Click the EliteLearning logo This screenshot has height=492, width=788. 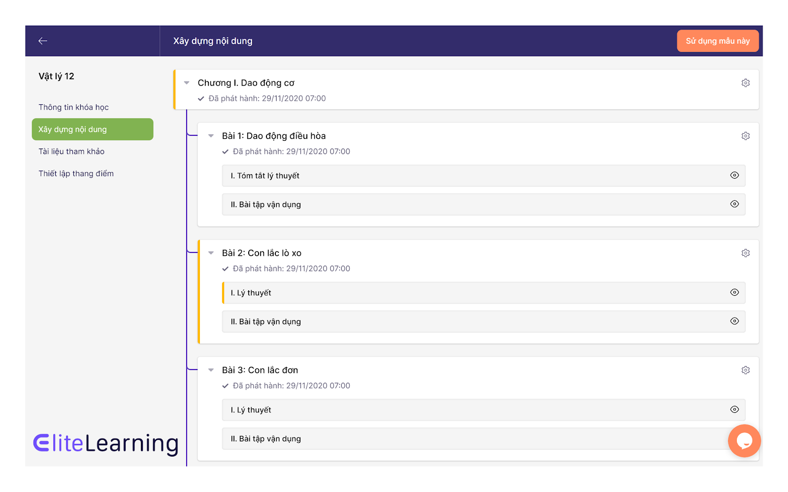[x=106, y=444]
